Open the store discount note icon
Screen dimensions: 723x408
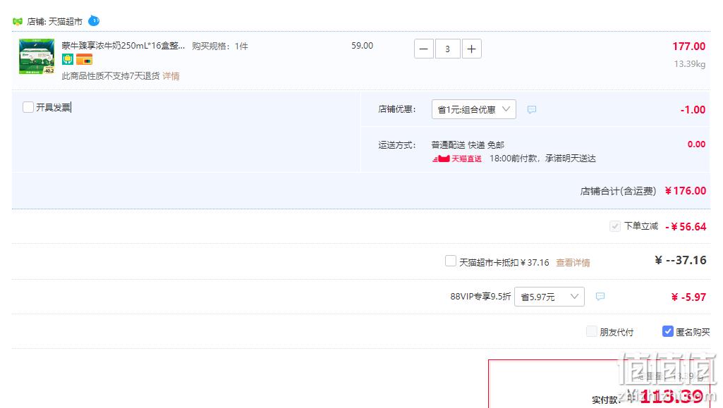532,110
